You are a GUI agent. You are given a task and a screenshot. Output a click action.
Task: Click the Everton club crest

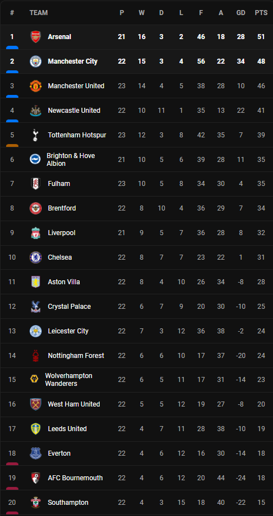click(36, 453)
